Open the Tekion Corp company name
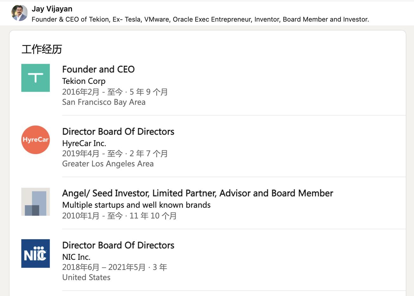Viewport: 414px width, 296px height. point(84,81)
